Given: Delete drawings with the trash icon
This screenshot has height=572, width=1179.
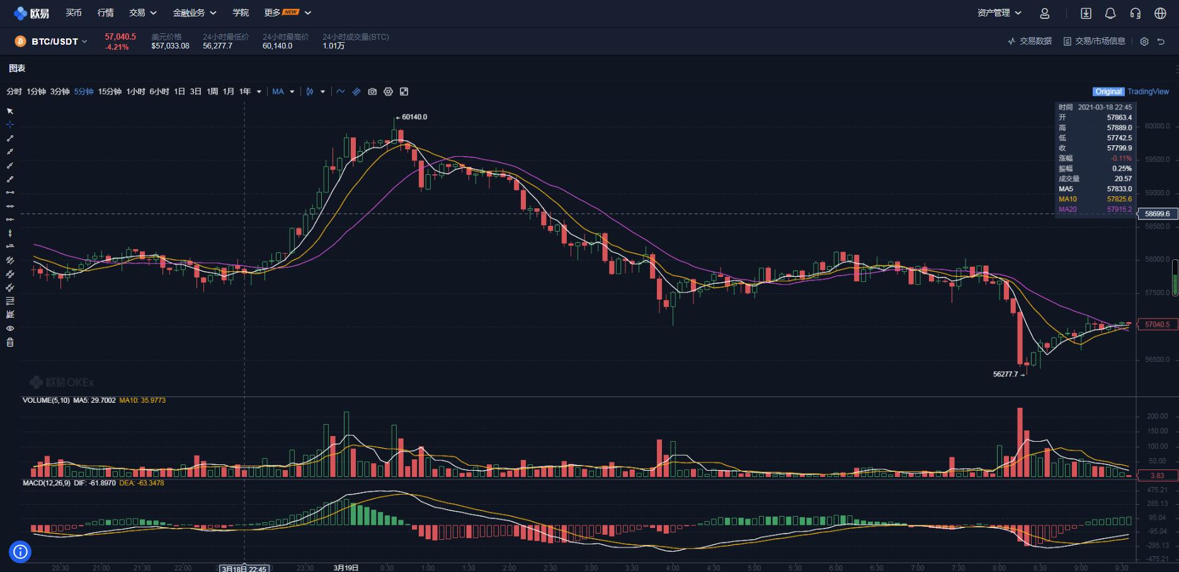Looking at the screenshot, I should pos(10,342).
